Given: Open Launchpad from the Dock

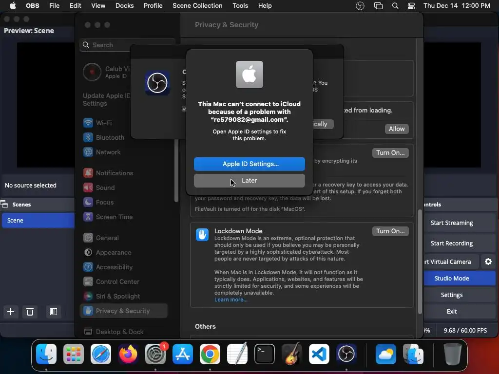Looking at the screenshot, I should [74, 354].
